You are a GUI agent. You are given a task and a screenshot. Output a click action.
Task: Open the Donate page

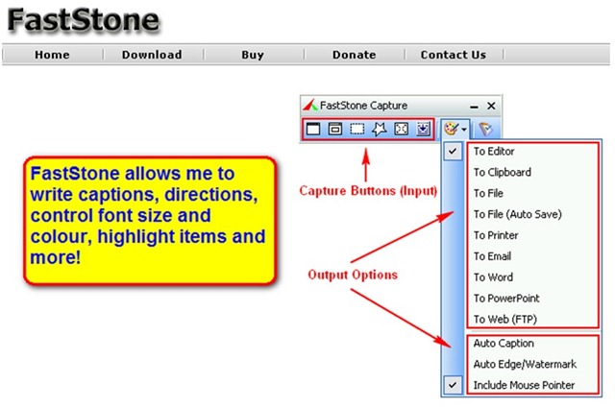click(x=355, y=55)
